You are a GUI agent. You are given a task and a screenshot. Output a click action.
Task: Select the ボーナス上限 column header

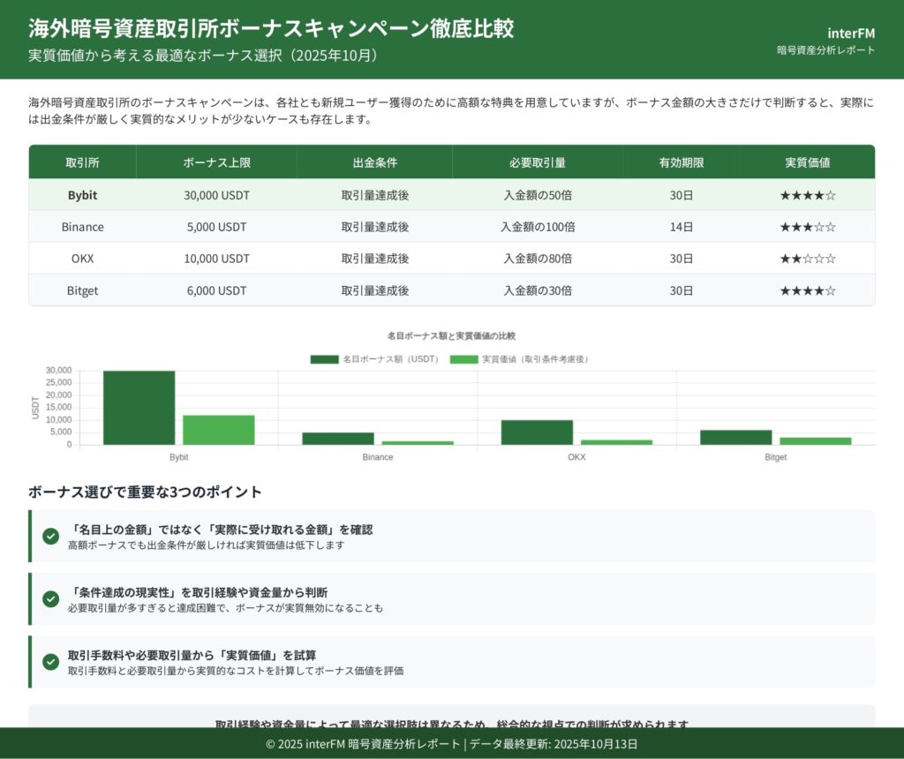coord(216,163)
